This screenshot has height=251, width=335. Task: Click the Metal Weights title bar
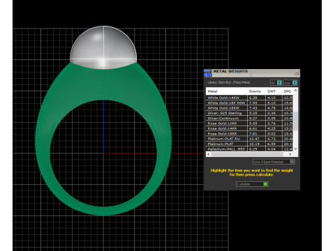point(252,73)
